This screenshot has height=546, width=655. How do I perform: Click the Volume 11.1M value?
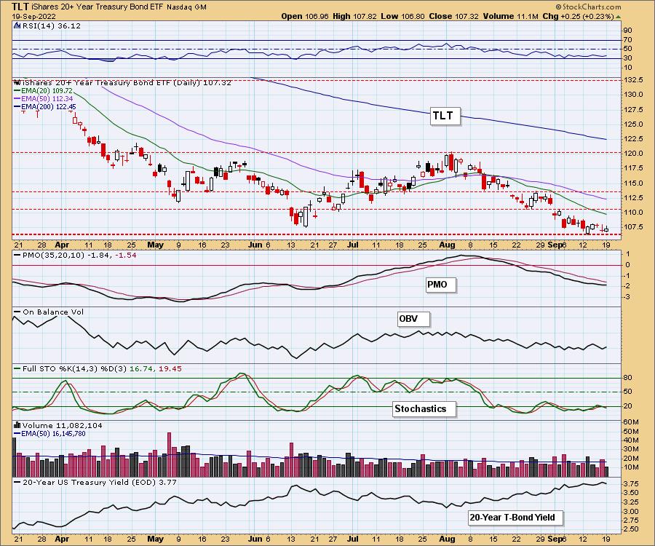click(x=510, y=16)
